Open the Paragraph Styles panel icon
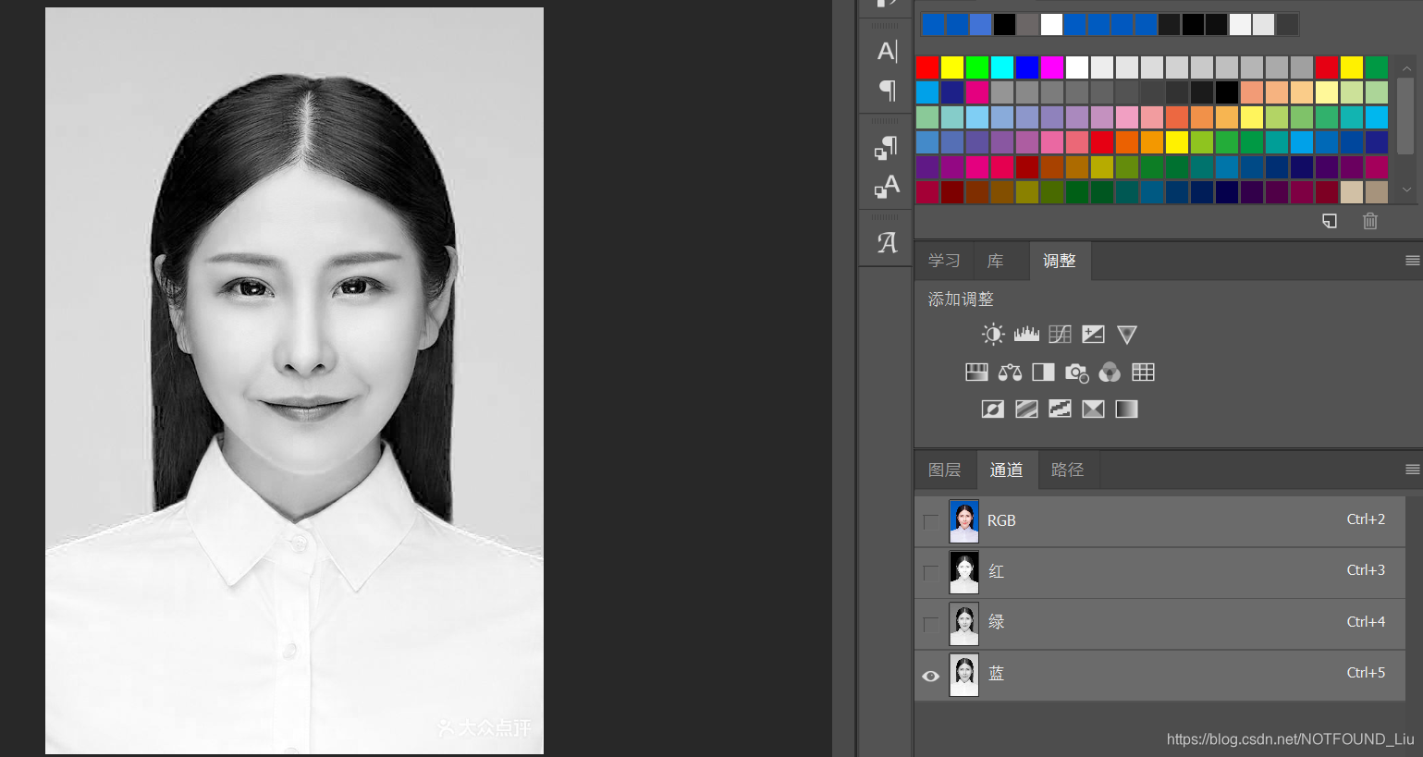The height and width of the screenshot is (757, 1423). click(887, 148)
